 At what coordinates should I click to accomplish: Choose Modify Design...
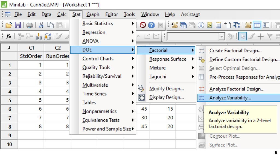pyautogui.click(x=166, y=89)
